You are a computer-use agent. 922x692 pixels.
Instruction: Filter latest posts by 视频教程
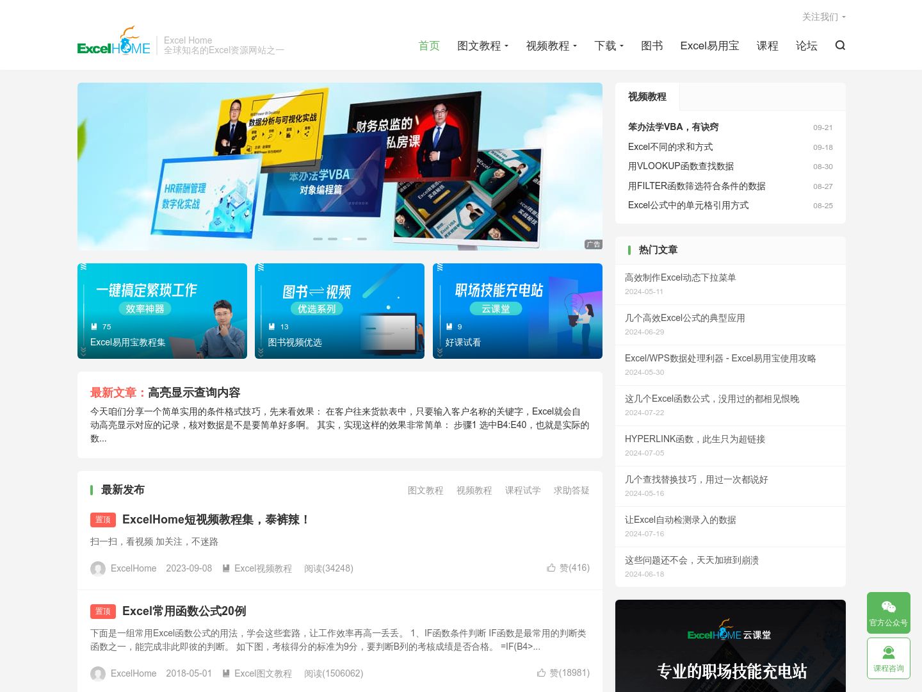(474, 490)
